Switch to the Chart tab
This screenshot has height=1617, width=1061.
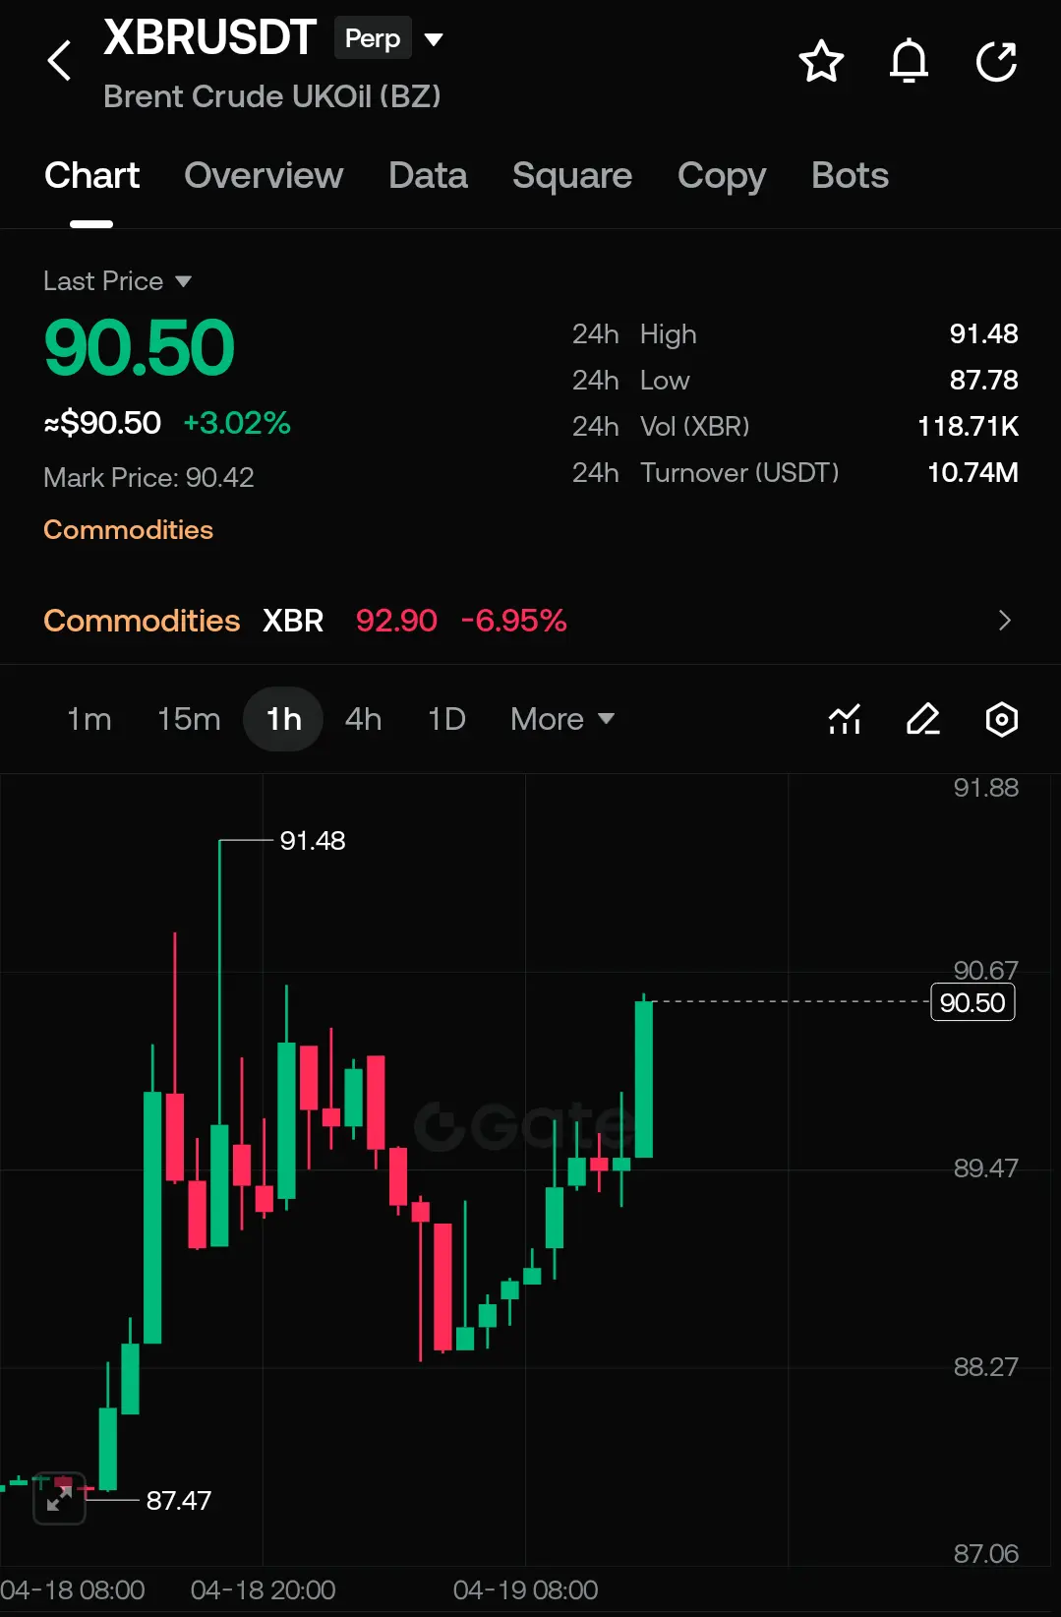[x=91, y=176]
